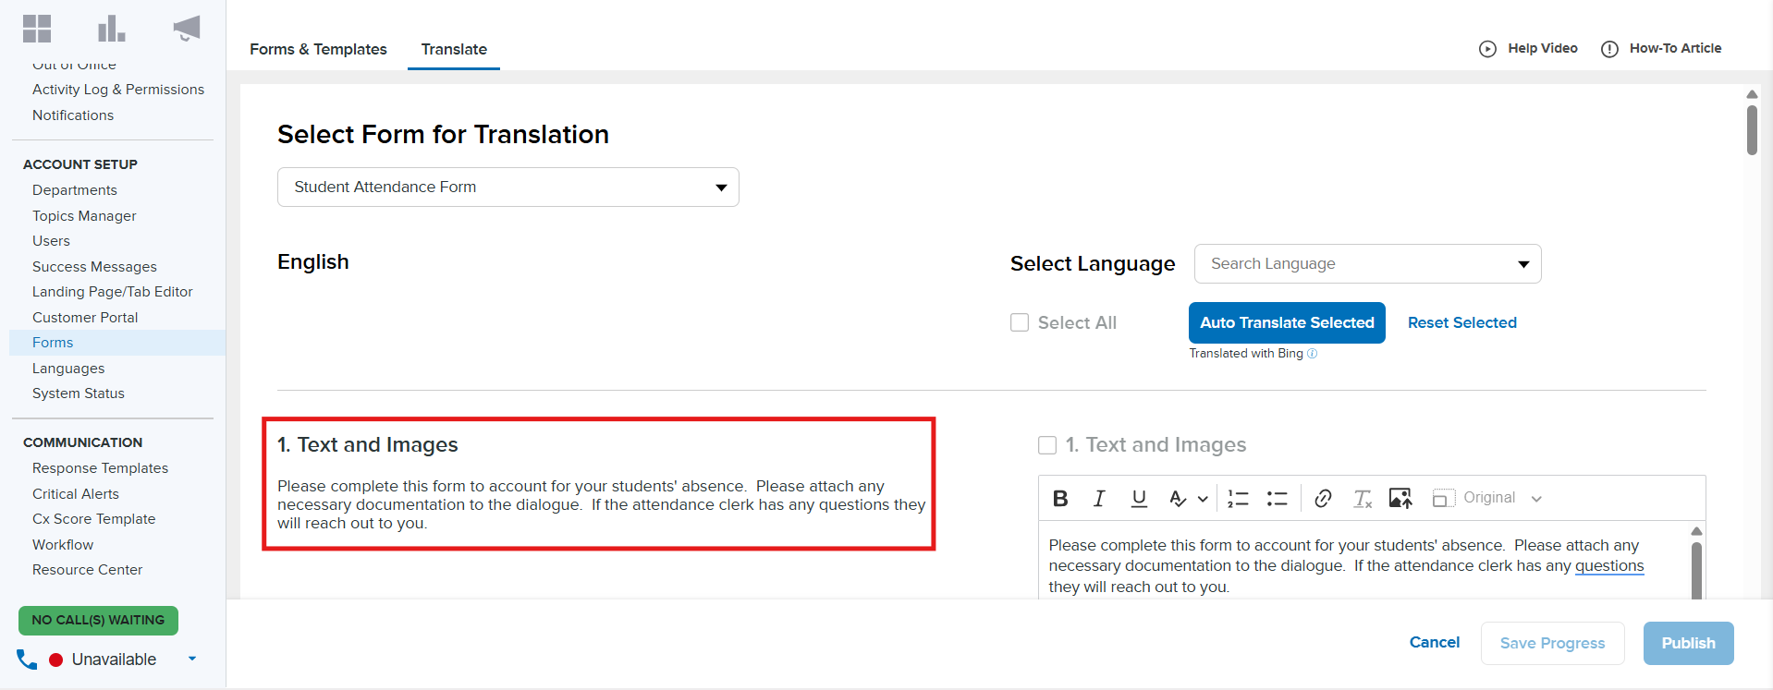This screenshot has height=690, width=1773.
Task: Insert a numbered list
Action: (x=1238, y=499)
